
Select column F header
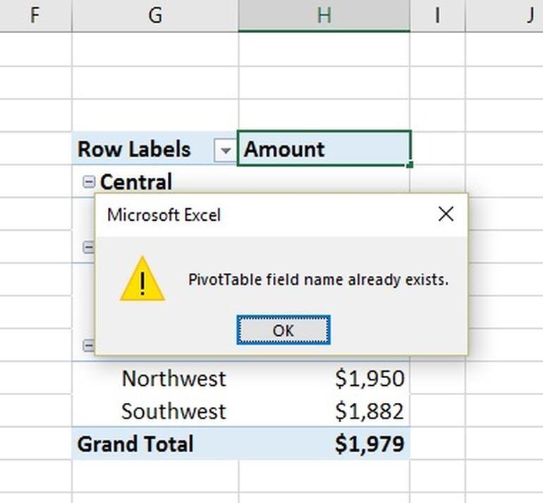coord(36,16)
